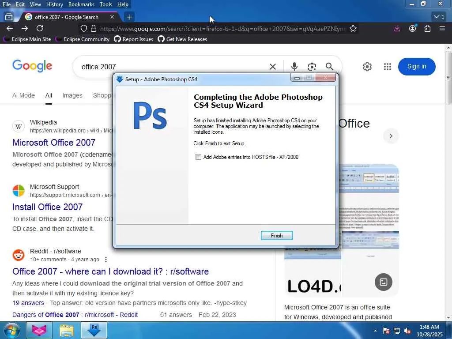Open the Dangers of Office 2007 Reddit link
This screenshot has height=339, width=452.
point(75,315)
